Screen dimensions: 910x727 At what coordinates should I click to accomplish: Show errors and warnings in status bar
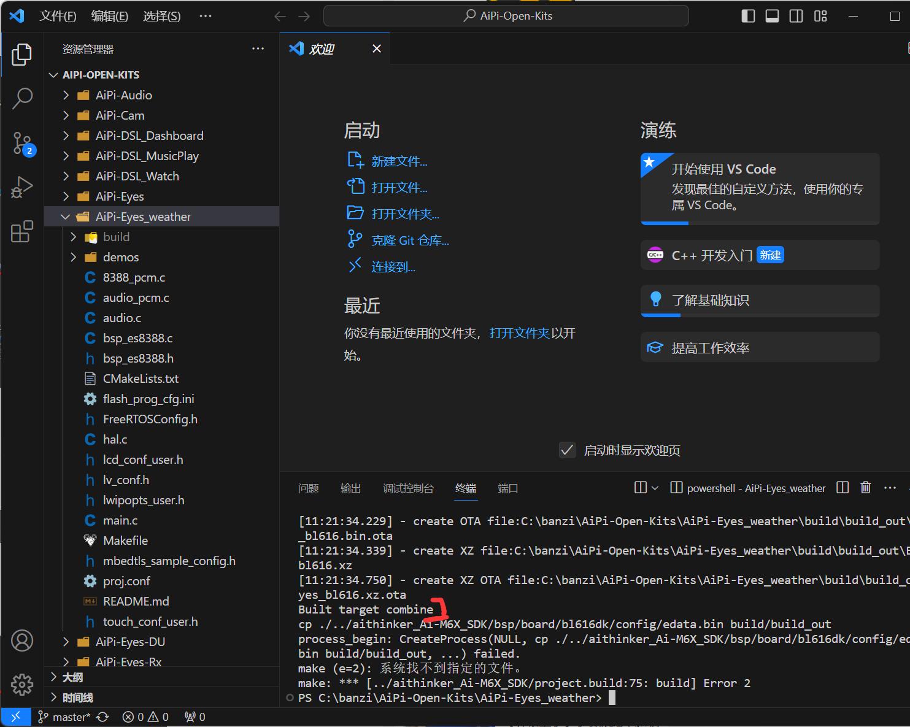(x=145, y=717)
